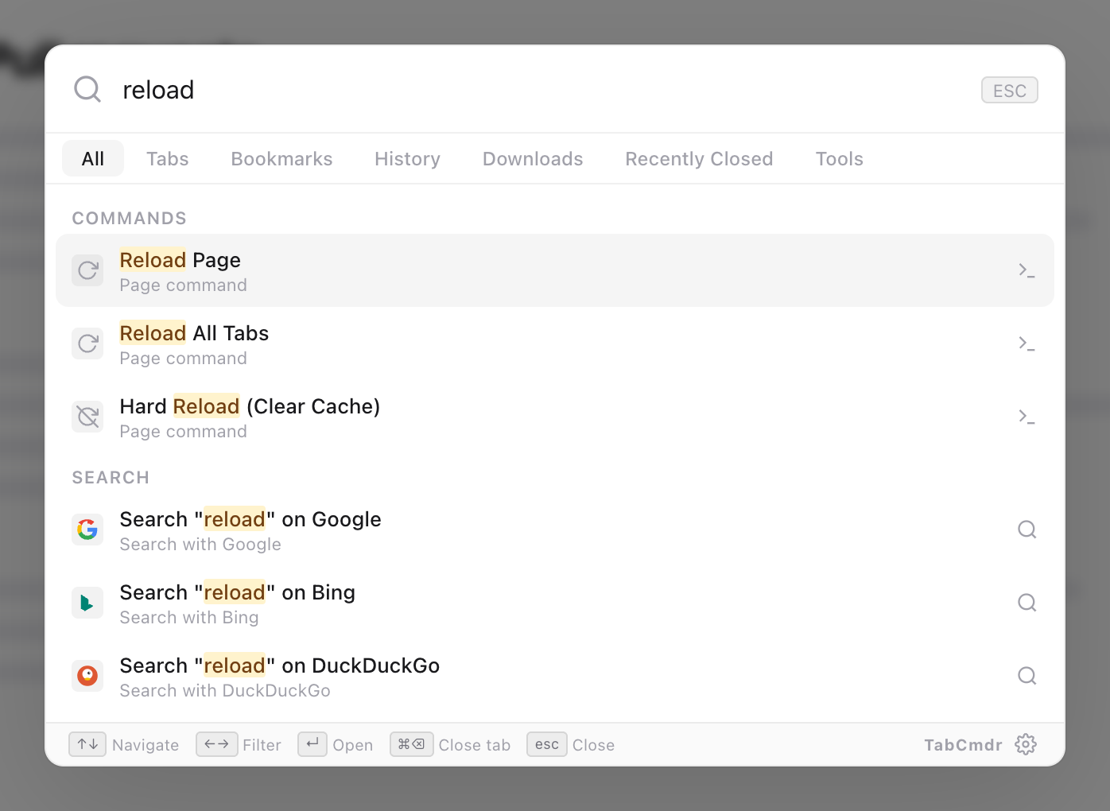
Task: Select the All tab
Action: coord(93,158)
